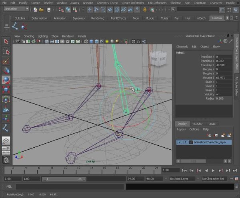Screen dimensions: 240x198
Task: Open the Skeleton menu
Action: click(x=176, y=2)
